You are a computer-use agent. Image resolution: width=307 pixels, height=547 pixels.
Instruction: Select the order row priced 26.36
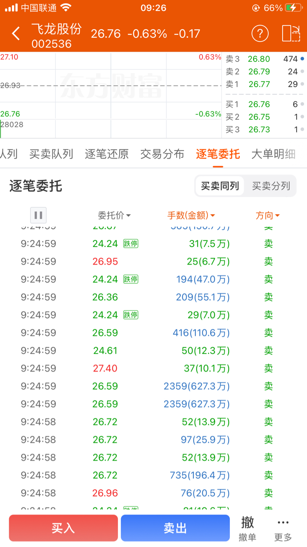pyautogui.click(x=153, y=297)
